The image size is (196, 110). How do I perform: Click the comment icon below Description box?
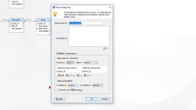coord(105,49)
